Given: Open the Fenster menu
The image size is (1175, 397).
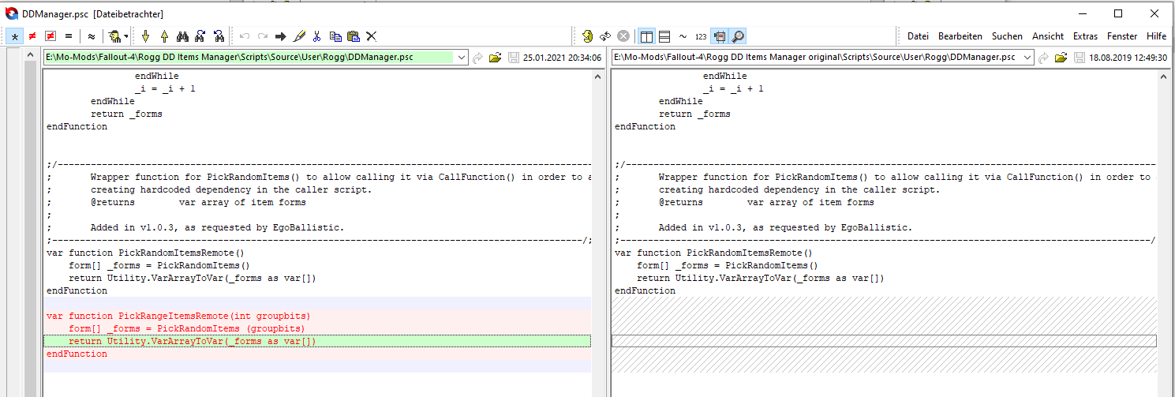Looking at the screenshot, I should (x=1122, y=36).
